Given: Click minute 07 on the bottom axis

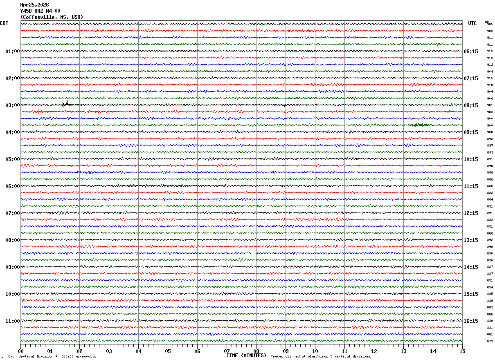Looking at the screenshot, I should tap(227, 351).
